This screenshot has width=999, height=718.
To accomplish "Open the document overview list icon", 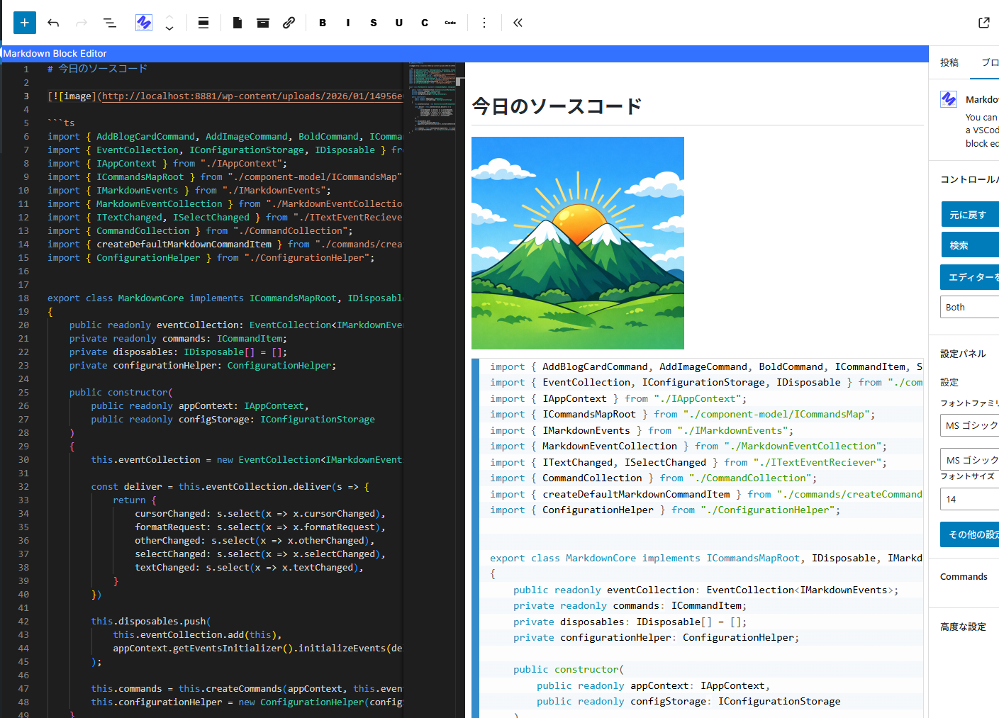I will (110, 23).
